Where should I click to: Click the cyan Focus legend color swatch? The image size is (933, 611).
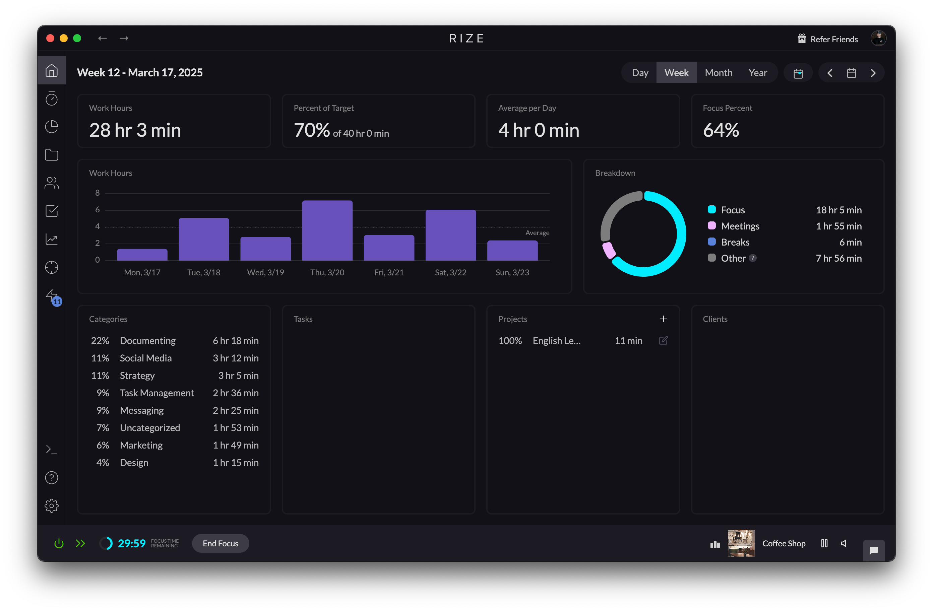click(x=711, y=210)
